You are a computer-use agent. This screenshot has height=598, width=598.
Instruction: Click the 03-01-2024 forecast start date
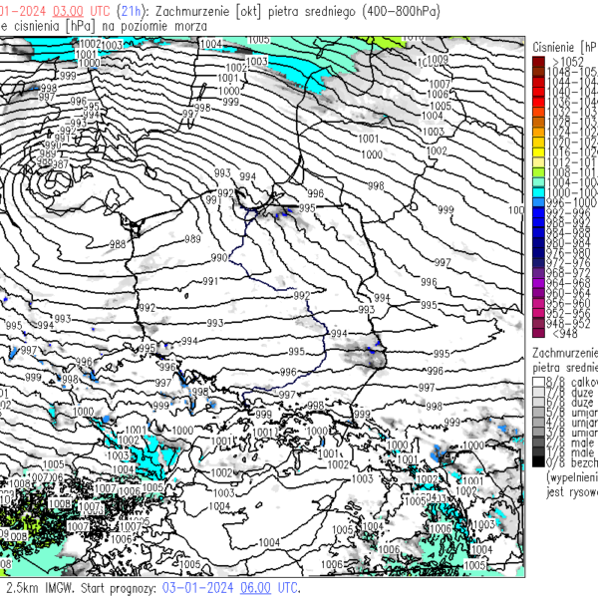(x=194, y=588)
